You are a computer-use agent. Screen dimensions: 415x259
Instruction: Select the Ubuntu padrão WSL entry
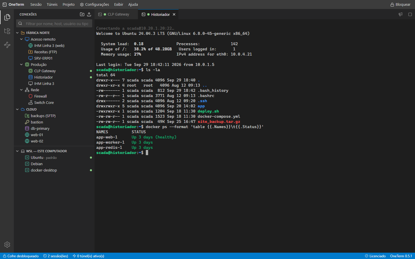[x=54, y=157]
